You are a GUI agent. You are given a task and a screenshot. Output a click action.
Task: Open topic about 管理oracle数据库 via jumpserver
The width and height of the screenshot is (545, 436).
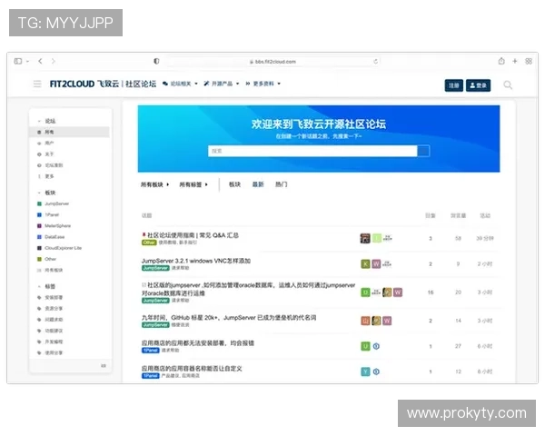(x=248, y=289)
